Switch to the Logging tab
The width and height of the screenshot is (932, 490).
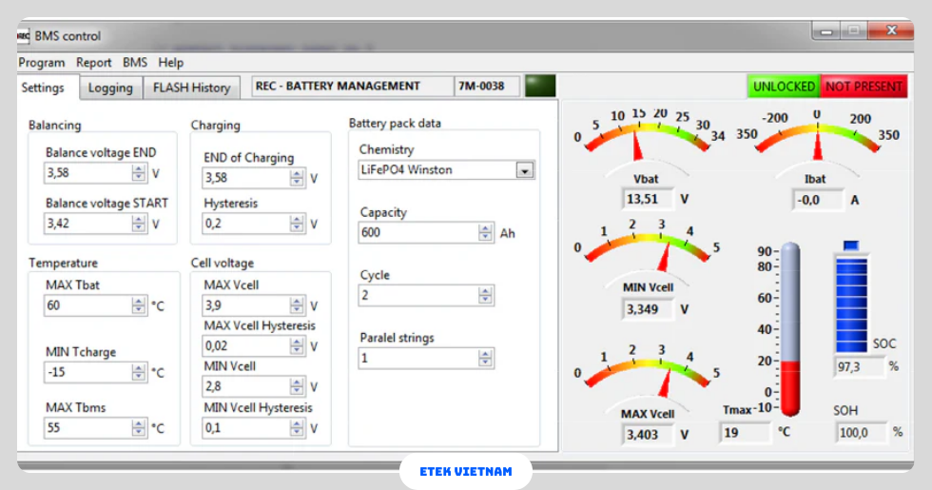pos(110,88)
